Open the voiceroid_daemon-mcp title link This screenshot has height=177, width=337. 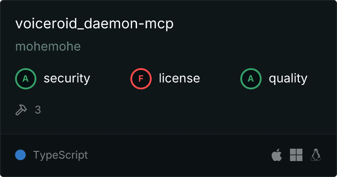94,23
